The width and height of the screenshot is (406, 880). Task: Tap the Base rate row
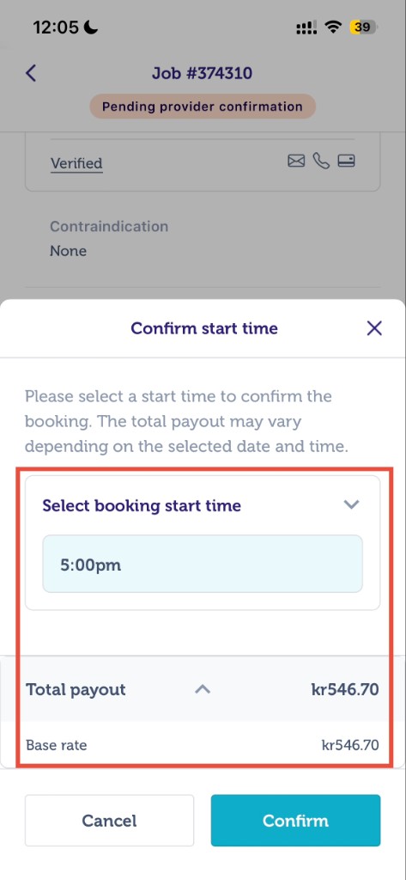pyautogui.click(x=203, y=745)
